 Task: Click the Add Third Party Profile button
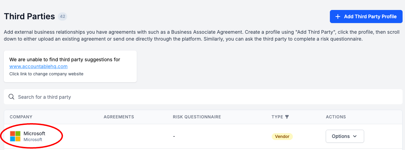coord(366,17)
